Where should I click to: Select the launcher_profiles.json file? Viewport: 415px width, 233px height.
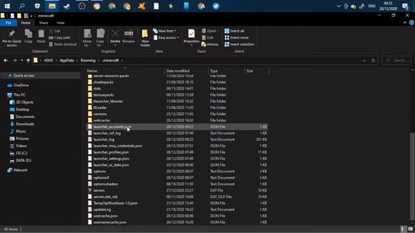pyautogui.click(x=177, y=152)
